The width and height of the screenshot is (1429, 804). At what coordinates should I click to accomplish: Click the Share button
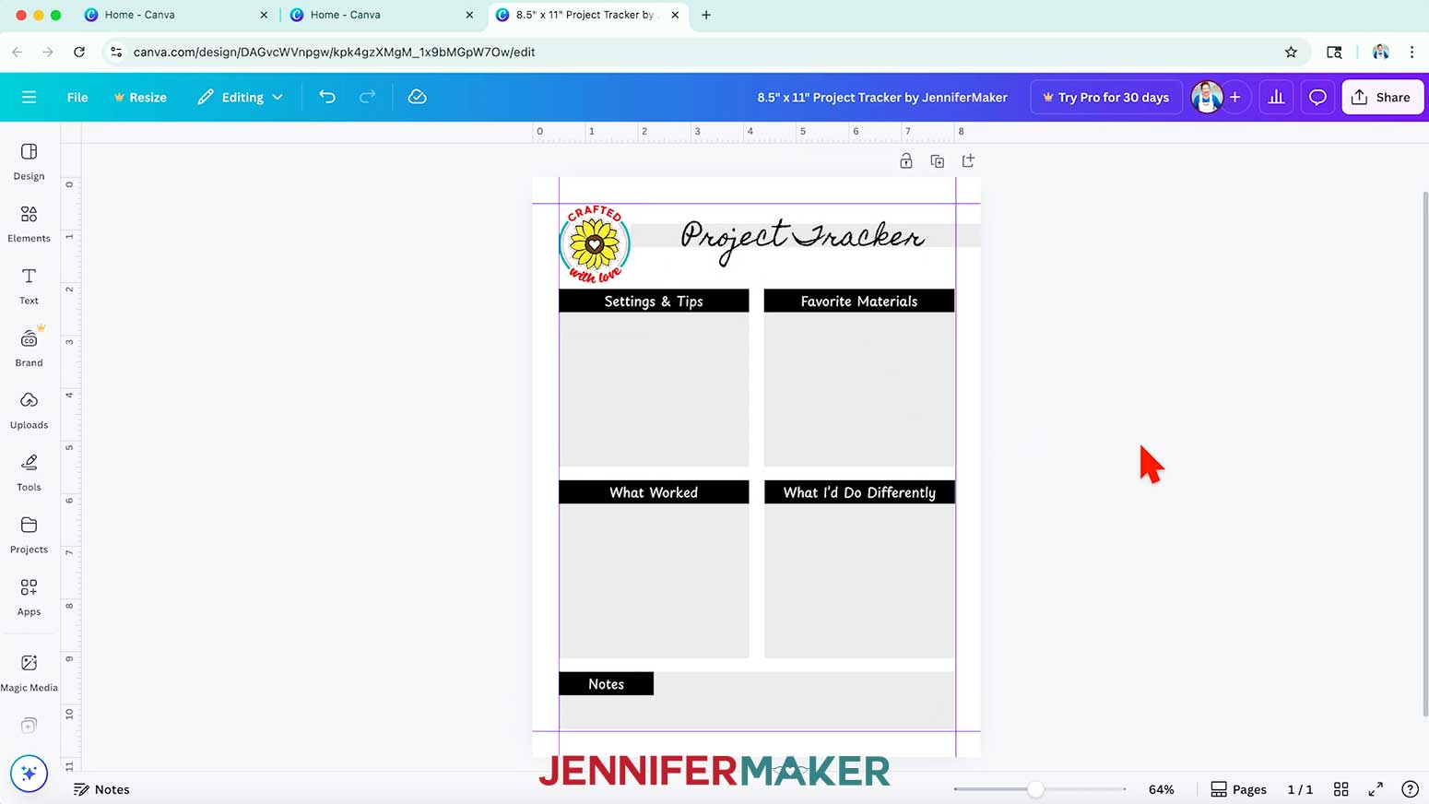click(1383, 97)
